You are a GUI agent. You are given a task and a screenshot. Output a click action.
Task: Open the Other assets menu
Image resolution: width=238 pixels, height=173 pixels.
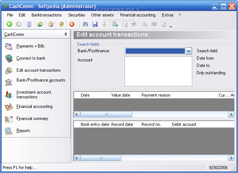tap(102, 15)
